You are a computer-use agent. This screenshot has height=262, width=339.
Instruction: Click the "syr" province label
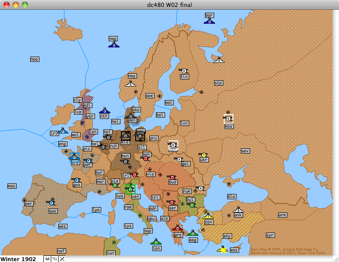[x=270, y=235]
